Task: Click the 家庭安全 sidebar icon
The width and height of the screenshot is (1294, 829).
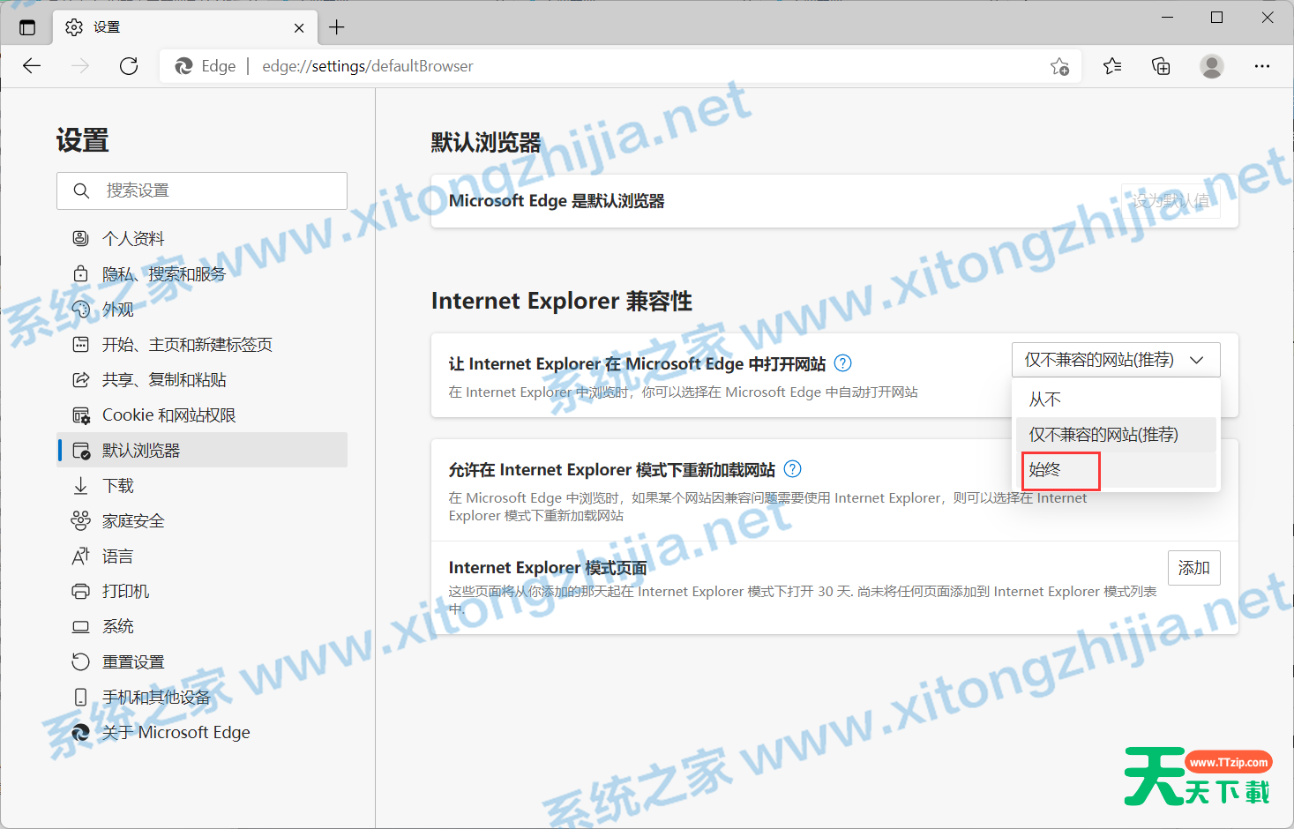Action: (80, 520)
